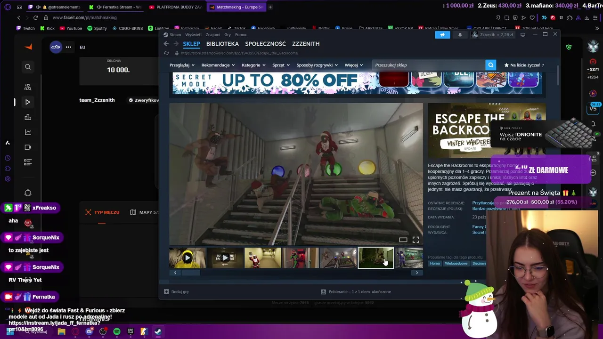Click the Steam store search magnifier button
Screen dimensions: 603x339
pyautogui.click(x=490, y=65)
